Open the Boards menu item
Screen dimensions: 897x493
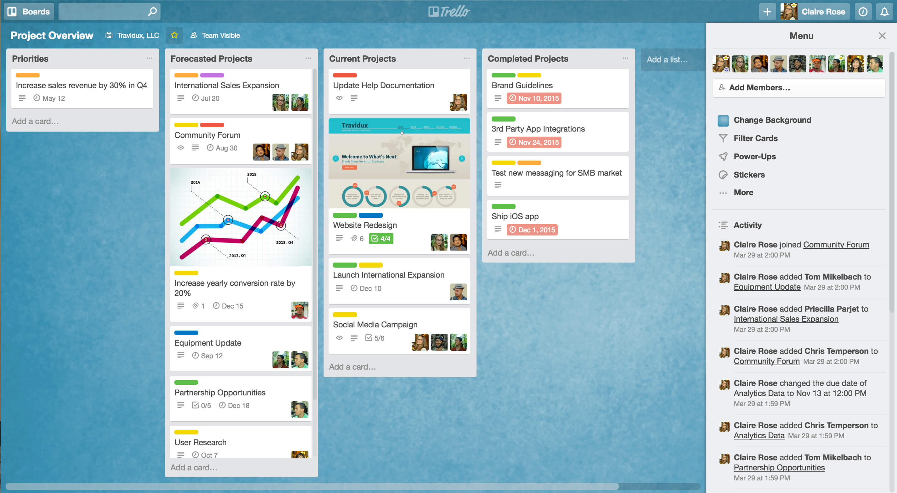(29, 10)
